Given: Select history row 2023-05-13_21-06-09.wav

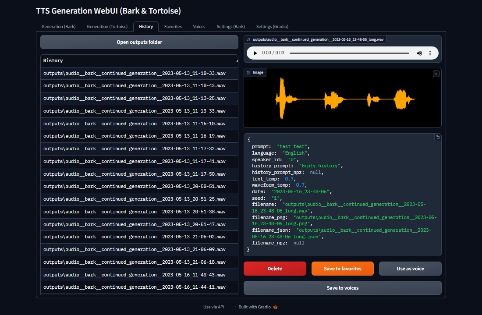Looking at the screenshot, I should click(x=139, y=250).
